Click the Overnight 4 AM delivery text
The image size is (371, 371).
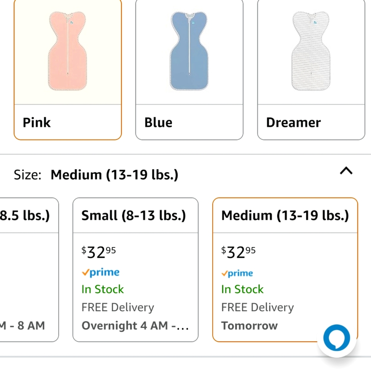tap(135, 325)
